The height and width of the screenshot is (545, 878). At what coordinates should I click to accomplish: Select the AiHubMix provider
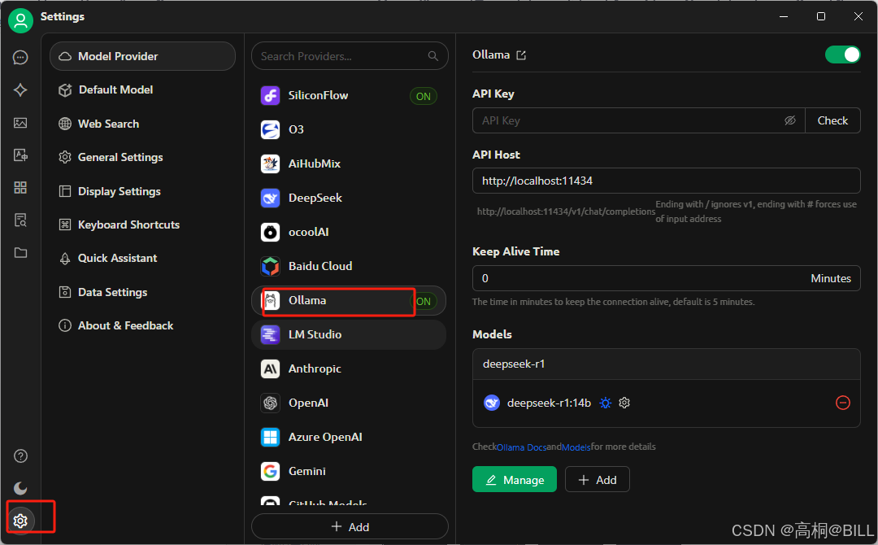pyautogui.click(x=349, y=163)
